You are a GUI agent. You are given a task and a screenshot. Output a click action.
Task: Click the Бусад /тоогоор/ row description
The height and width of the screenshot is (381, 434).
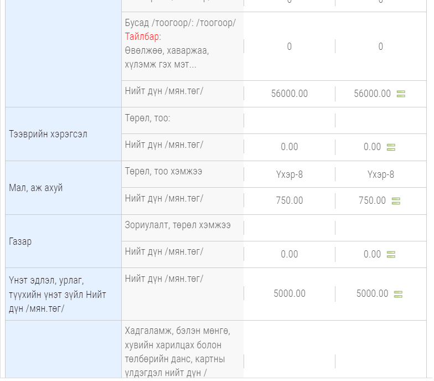click(x=180, y=23)
